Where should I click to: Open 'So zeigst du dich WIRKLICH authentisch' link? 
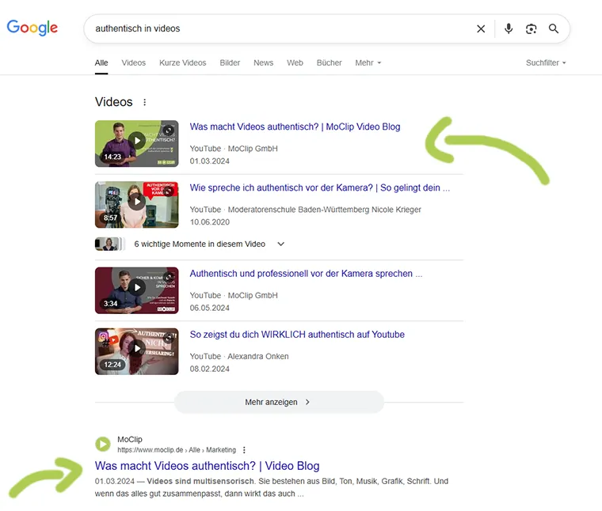[x=297, y=335]
